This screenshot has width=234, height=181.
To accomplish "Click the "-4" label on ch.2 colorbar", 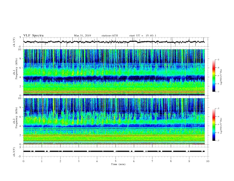I will 218,117.
